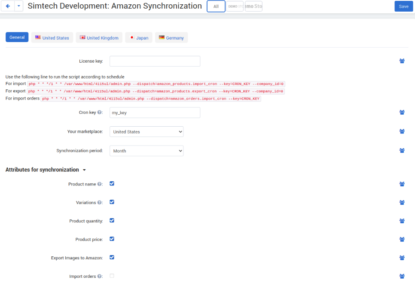Show Cron key help tooltip icon
415x286 pixels.
pos(99,112)
